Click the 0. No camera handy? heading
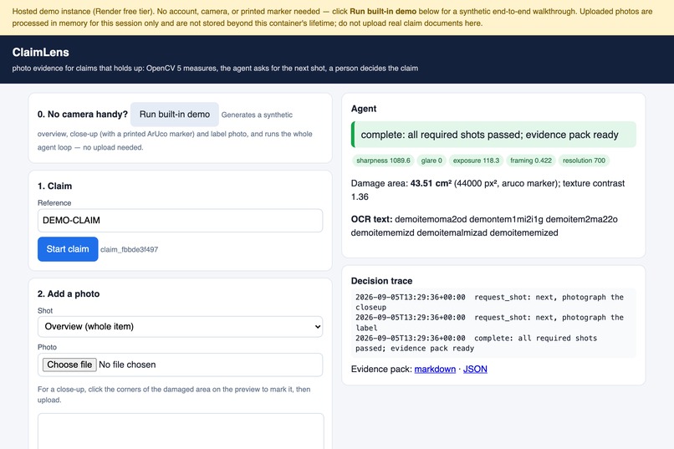 click(x=83, y=115)
